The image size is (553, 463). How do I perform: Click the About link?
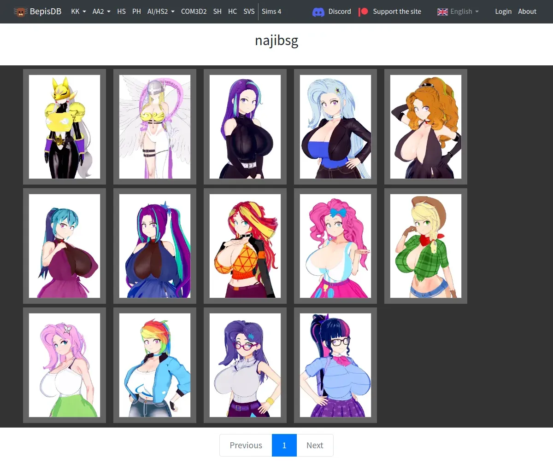(527, 12)
